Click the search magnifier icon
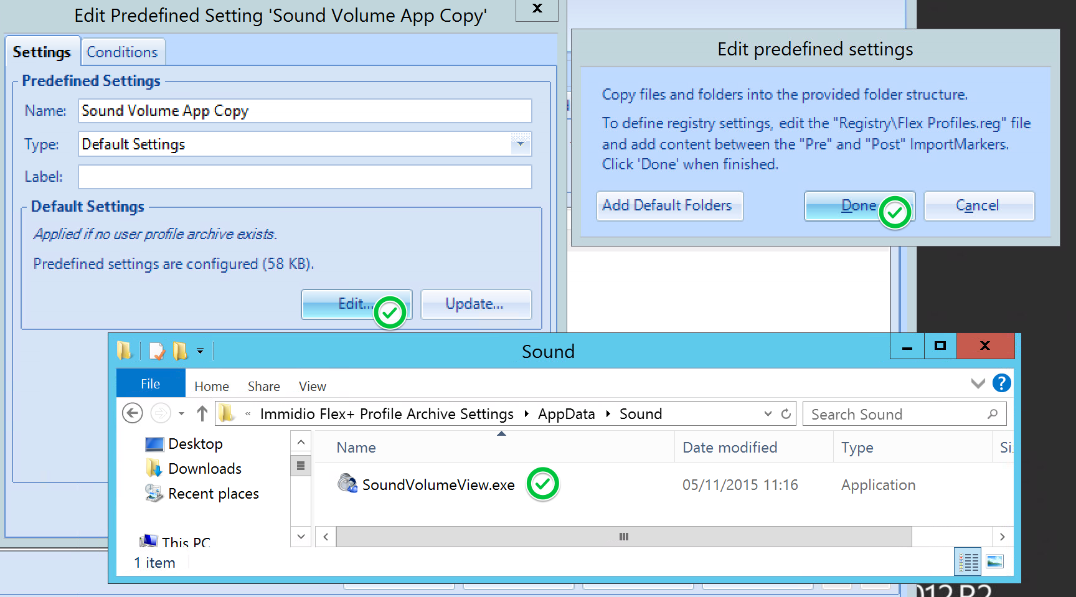1076x597 pixels. coord(993,414)
